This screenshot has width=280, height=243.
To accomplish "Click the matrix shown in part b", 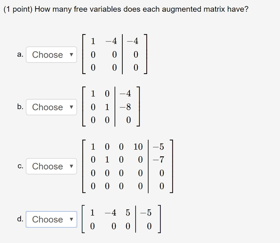I will click(x=109, y=107).
